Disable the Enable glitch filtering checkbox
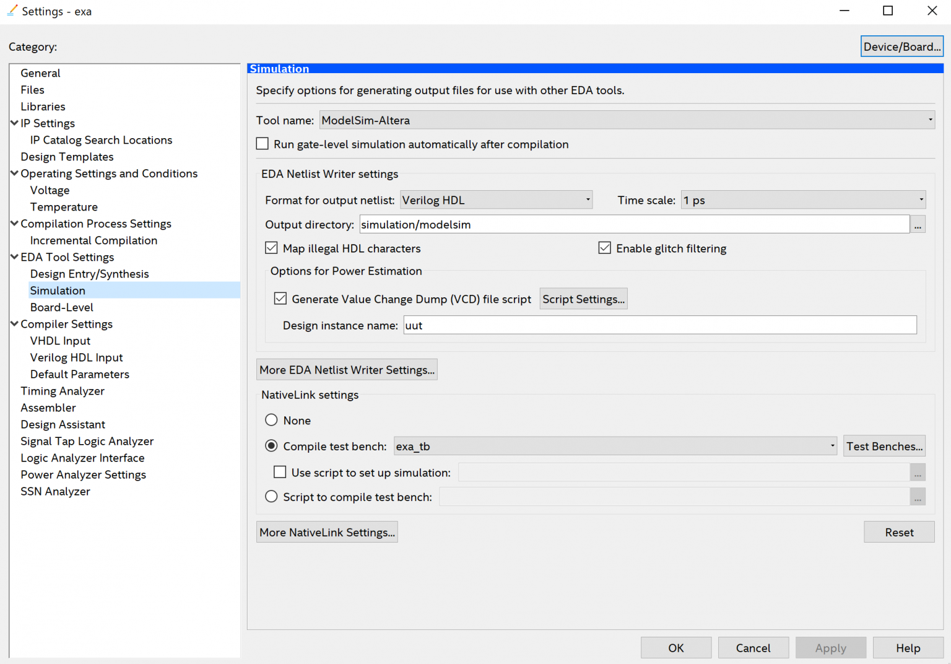The height and width of the screenshot is (664, 951). [x=604, y=248]
